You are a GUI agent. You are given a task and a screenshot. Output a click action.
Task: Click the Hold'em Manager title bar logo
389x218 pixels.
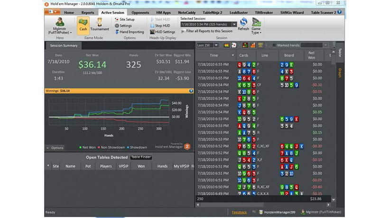click(x=46, y=4)
